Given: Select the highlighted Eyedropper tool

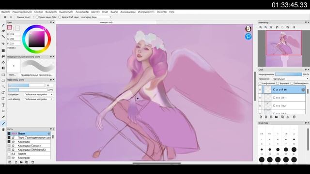Looking at the screenshot, I should [3, 124].
